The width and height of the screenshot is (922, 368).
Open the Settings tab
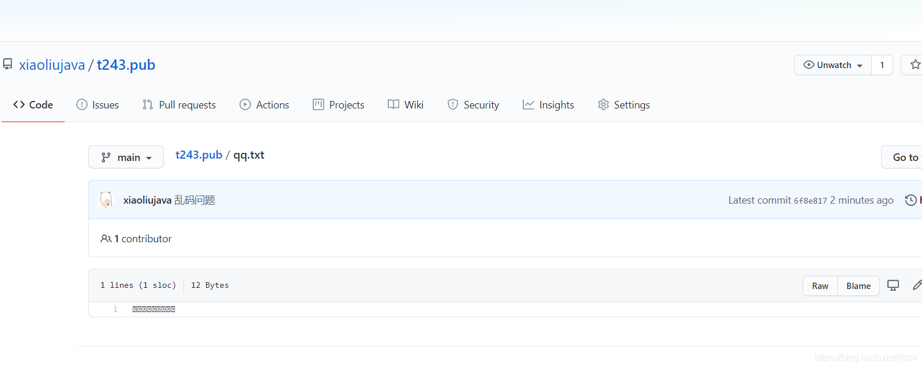tap(624, 105)
